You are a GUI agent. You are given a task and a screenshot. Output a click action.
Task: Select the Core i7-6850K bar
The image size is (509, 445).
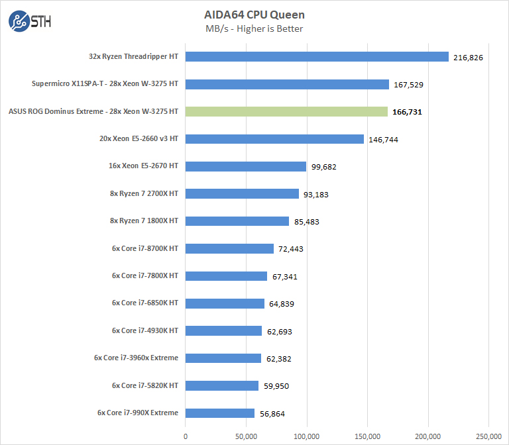point(225,303)
